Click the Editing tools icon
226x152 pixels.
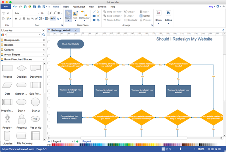(168, 15)
